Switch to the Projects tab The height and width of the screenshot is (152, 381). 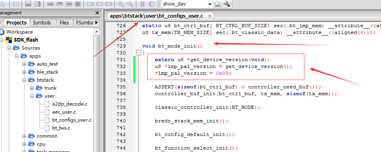(x=16, y=22)
